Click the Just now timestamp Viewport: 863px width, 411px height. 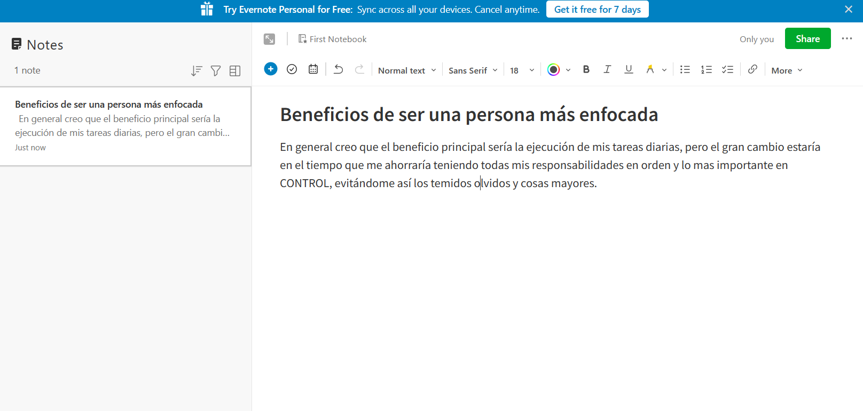click(x=30, y=148)
